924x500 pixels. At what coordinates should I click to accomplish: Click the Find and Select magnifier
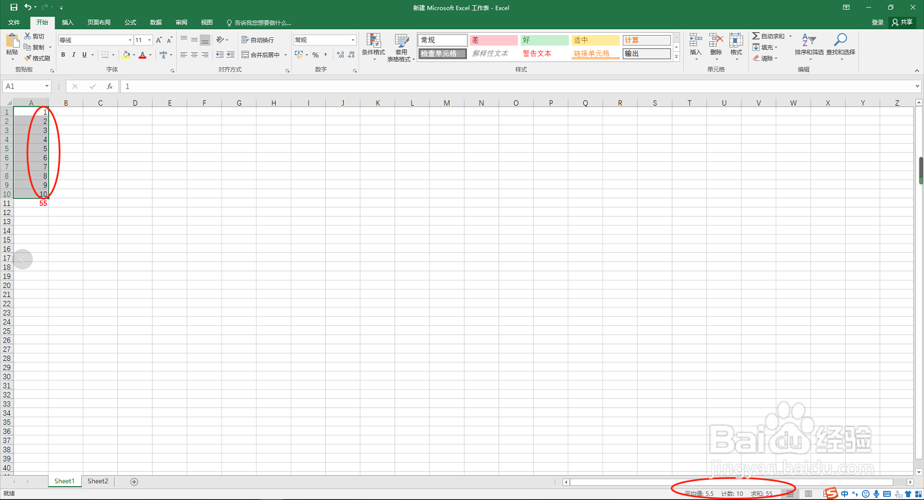[841, 40]
